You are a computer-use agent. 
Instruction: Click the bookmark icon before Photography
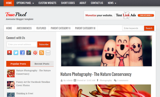pyautogui.click(x=97, y=80)
